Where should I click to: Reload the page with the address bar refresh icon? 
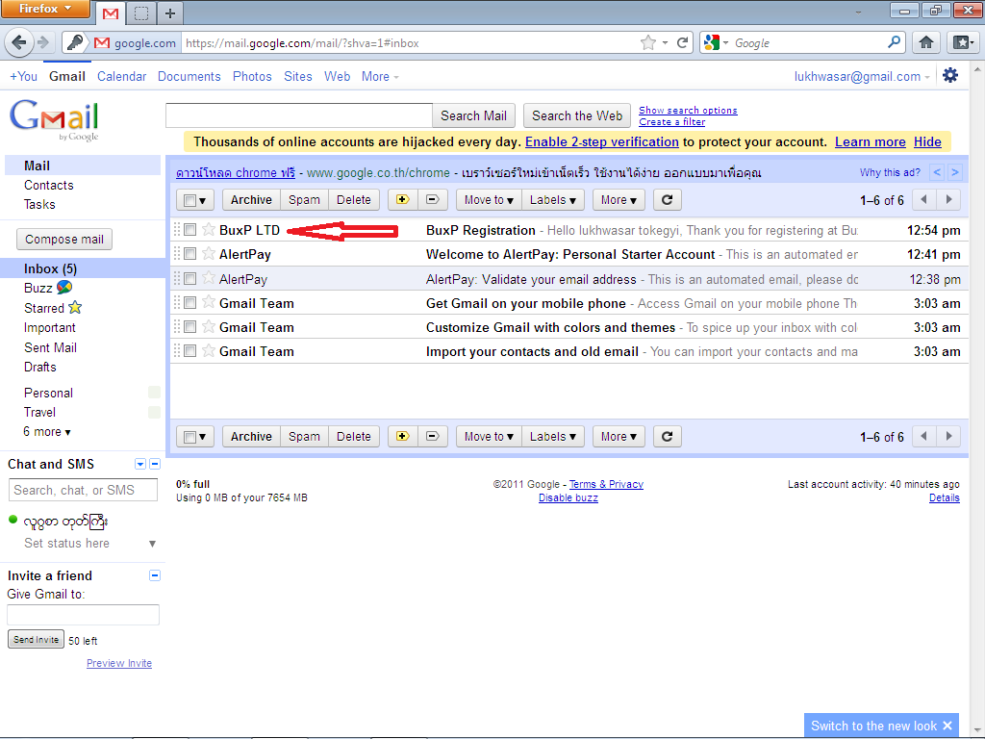682,42
